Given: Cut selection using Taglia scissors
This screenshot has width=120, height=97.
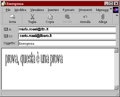Looking at the screenshot, I should click(x=32, y=19).
